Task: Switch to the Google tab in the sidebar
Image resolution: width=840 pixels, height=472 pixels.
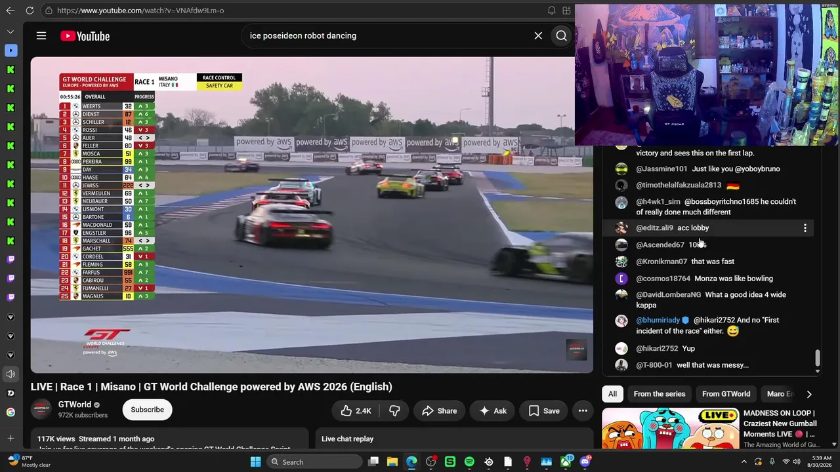Action: point(10,412)
